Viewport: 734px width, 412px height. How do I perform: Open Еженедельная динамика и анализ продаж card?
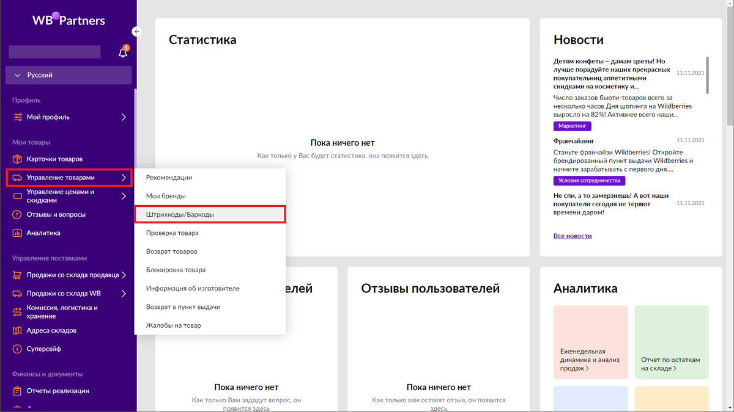pos(591,342)
